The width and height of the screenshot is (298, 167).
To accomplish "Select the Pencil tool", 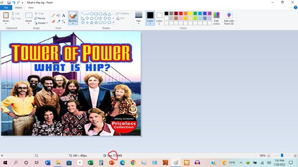I will point(53,16).
